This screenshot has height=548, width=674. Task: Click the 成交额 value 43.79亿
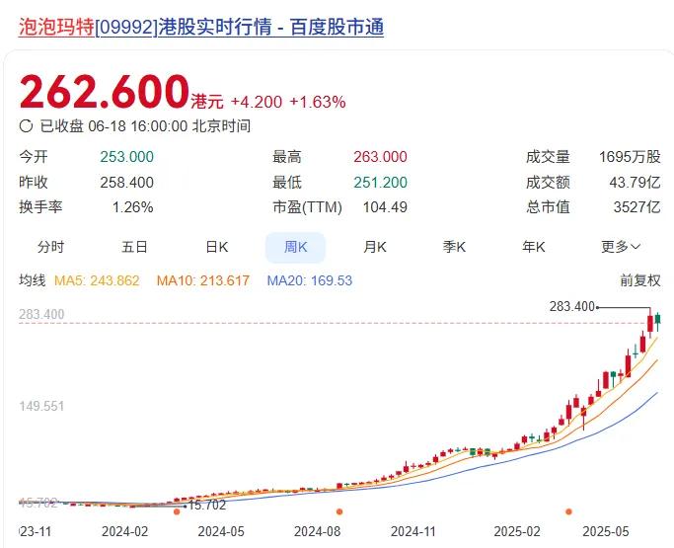click(635, 183)
